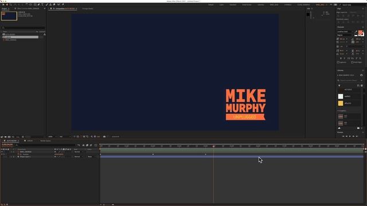
Task: Select the Puppet Pin tool
Action: tap(63, 5)
